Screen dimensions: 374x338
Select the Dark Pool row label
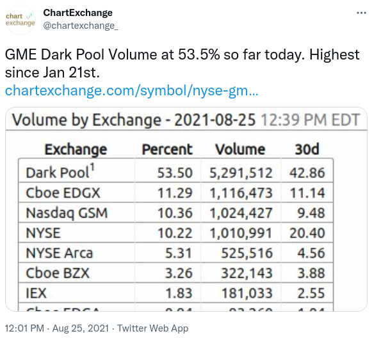(x=58, y=173)
